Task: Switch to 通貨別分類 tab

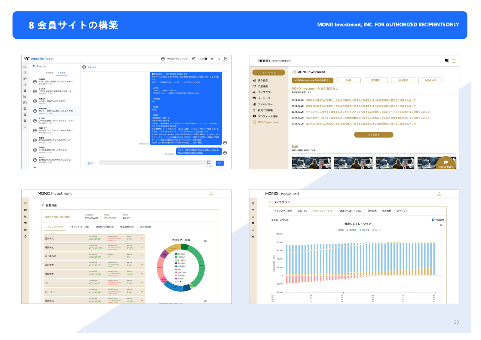Action: click(146, 227)
